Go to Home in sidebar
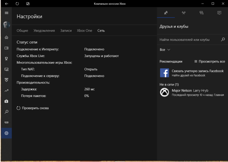Screen dimensions: 228x162 click(6, 38)
